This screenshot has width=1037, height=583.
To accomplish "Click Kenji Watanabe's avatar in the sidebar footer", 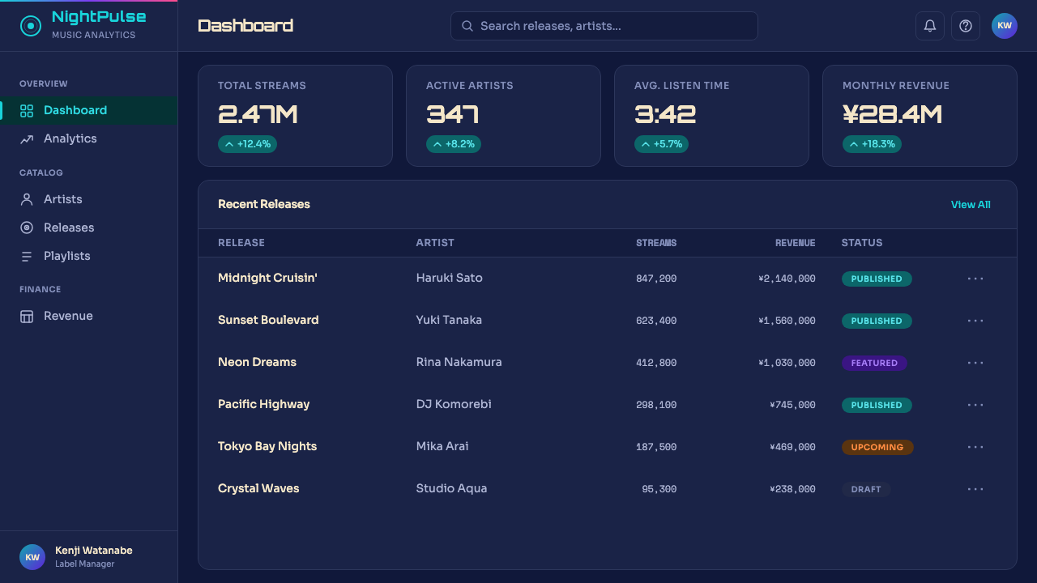I will [x=32, y=557].
